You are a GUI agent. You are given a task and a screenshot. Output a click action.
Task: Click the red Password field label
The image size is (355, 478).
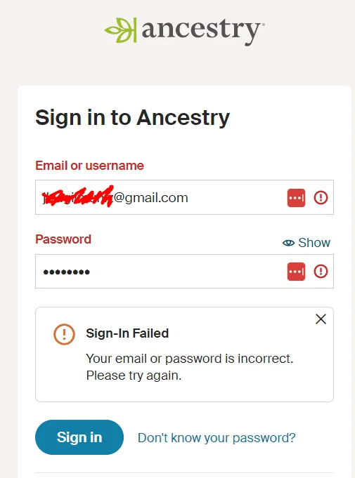pos(63,239)
